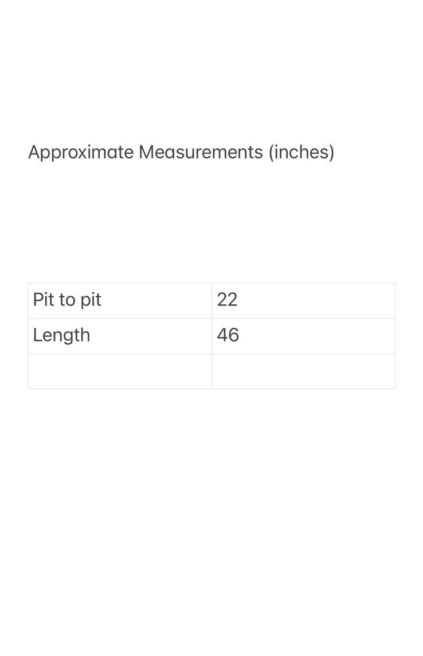The height and width of the screenshot is (656, 423).
Task: Select the "Length" label cell
Action: pyautogui.click(x=120, y=336)
